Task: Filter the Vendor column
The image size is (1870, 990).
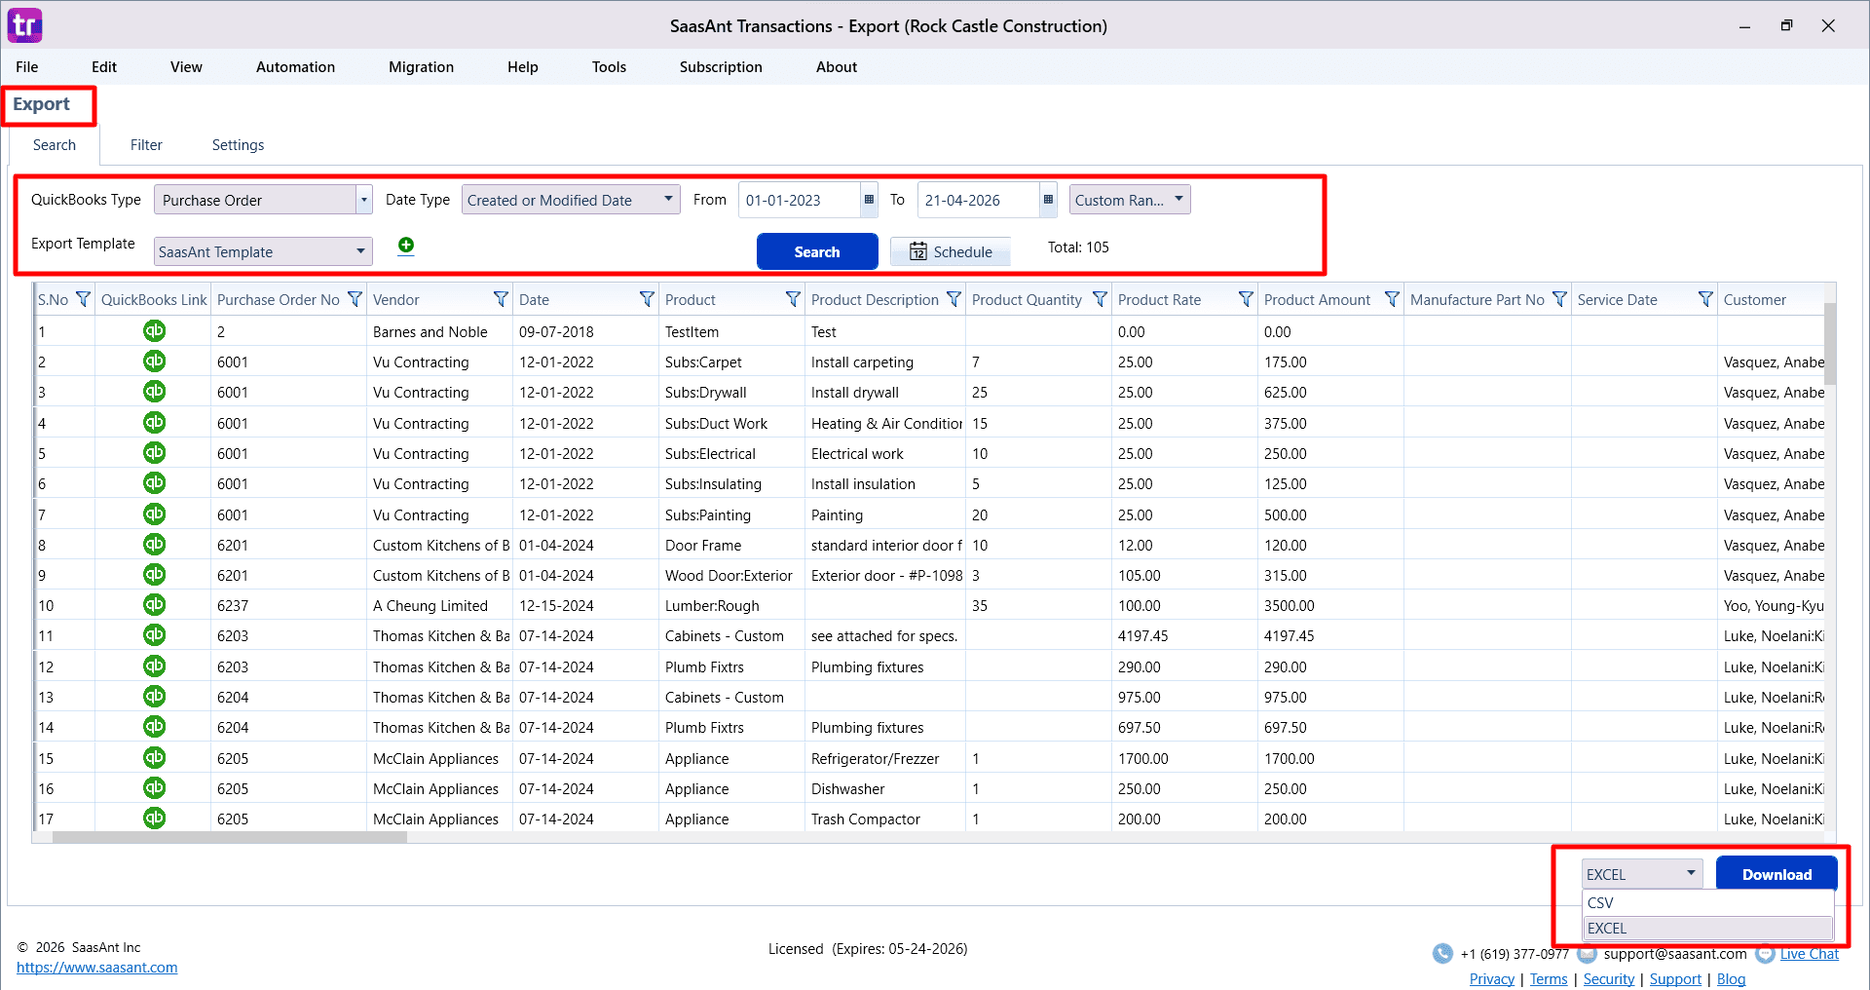Action: click(x=501, y=299)
